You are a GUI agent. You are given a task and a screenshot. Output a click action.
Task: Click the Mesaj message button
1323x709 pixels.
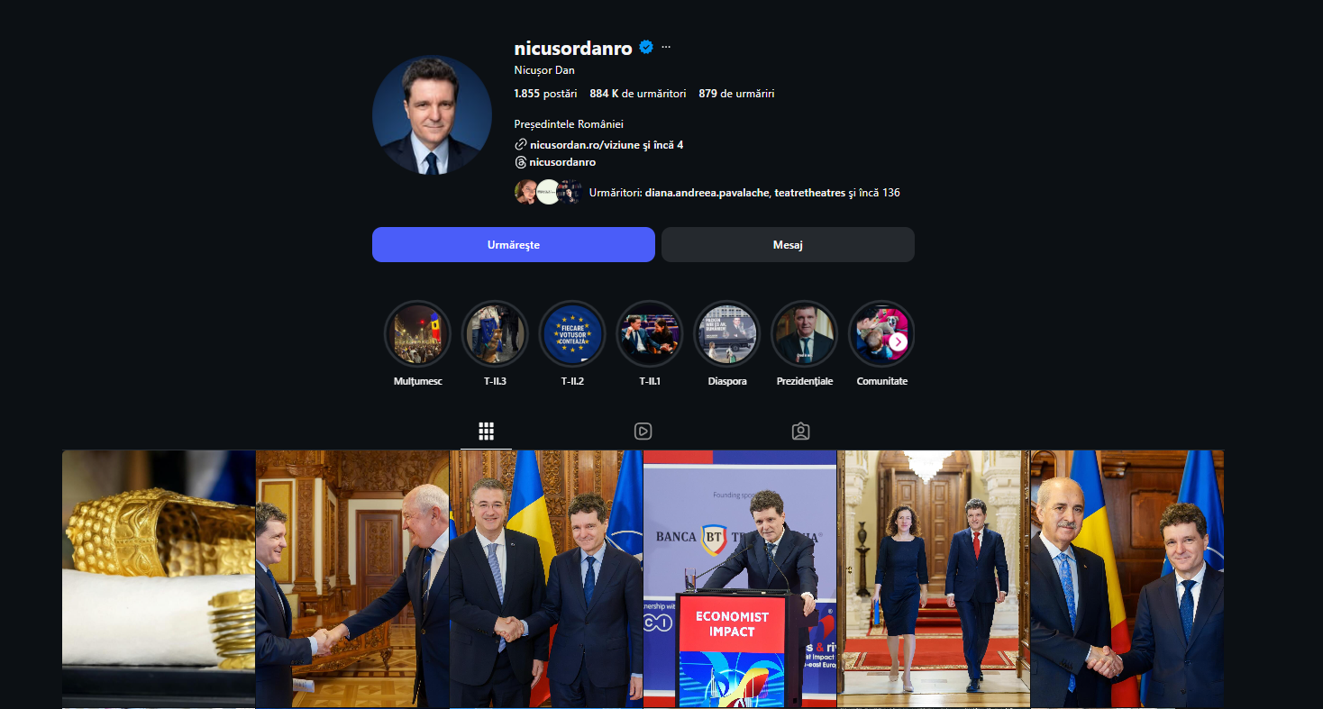(788, 245)
